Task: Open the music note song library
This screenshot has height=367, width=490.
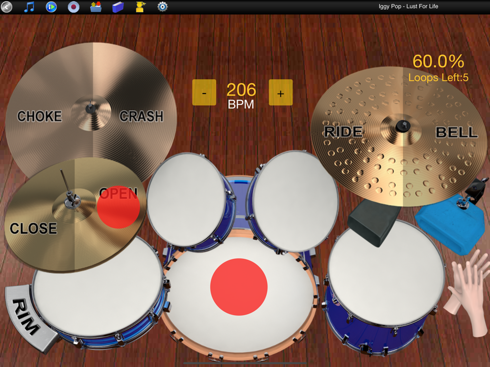Action: (29, 6)
